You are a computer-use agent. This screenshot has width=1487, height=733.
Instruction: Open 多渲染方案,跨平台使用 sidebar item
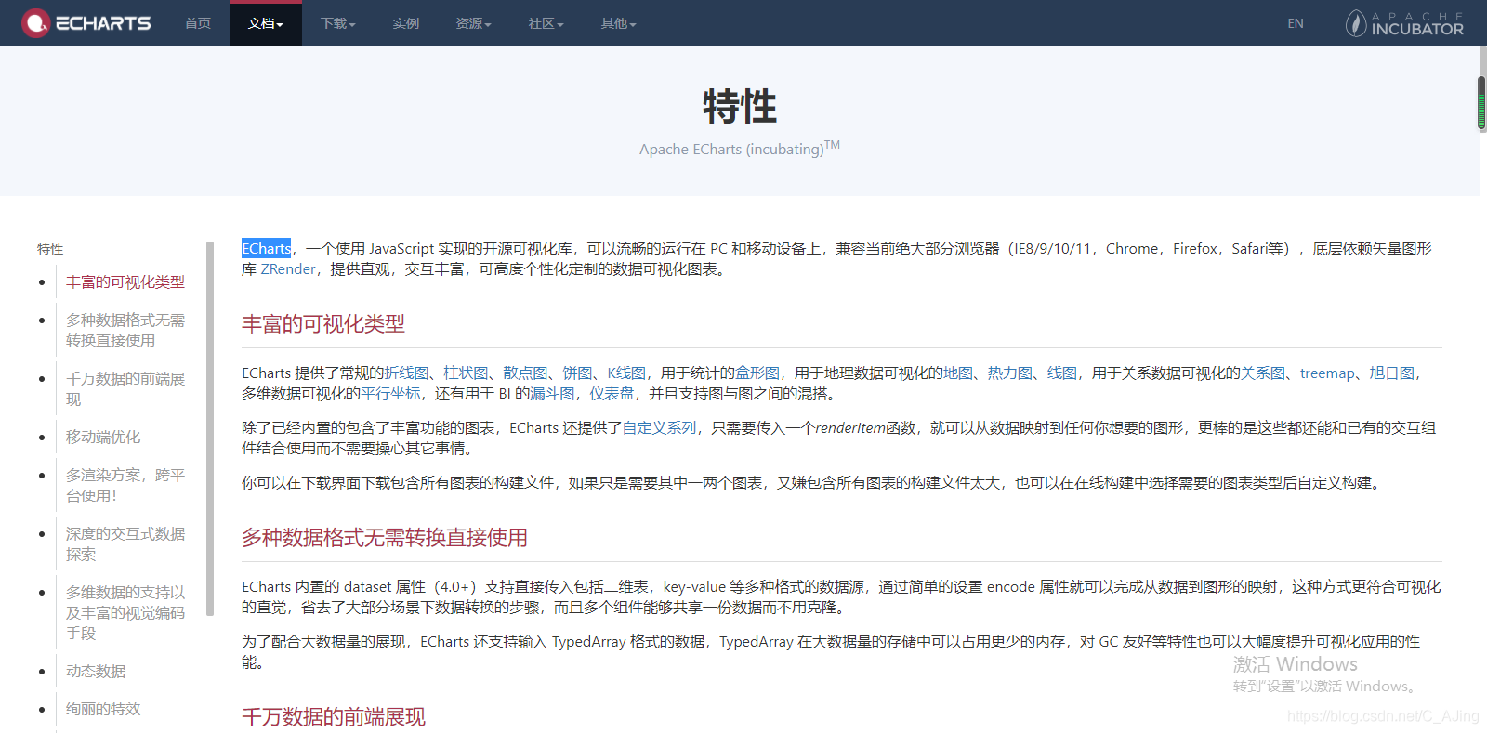(x=125, y=485)
